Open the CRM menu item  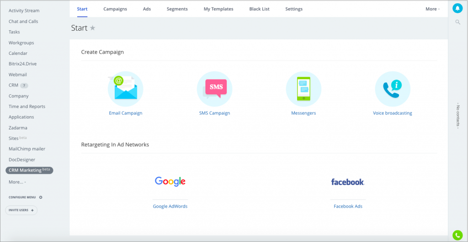pos(13,85)
